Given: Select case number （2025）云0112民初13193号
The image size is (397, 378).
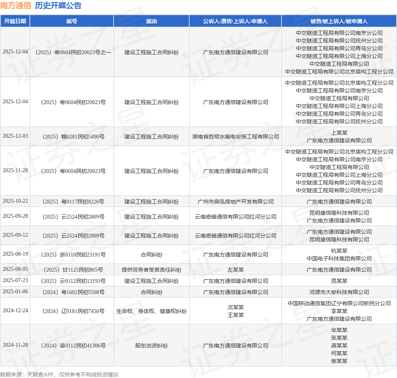Looking at the screenshot, I should coord(72,281).
